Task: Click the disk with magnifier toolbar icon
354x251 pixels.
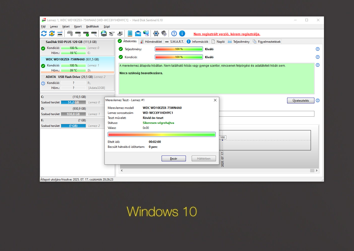Action: click(94, 33)
